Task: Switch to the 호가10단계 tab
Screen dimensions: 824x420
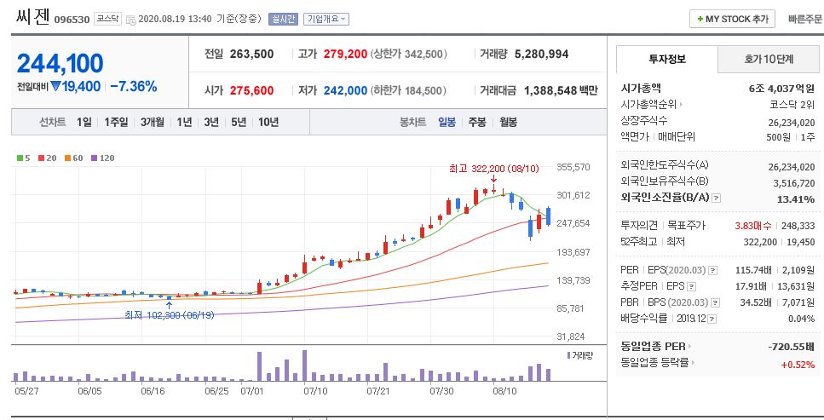Action: pyautogui.click(x=769, y=59)
